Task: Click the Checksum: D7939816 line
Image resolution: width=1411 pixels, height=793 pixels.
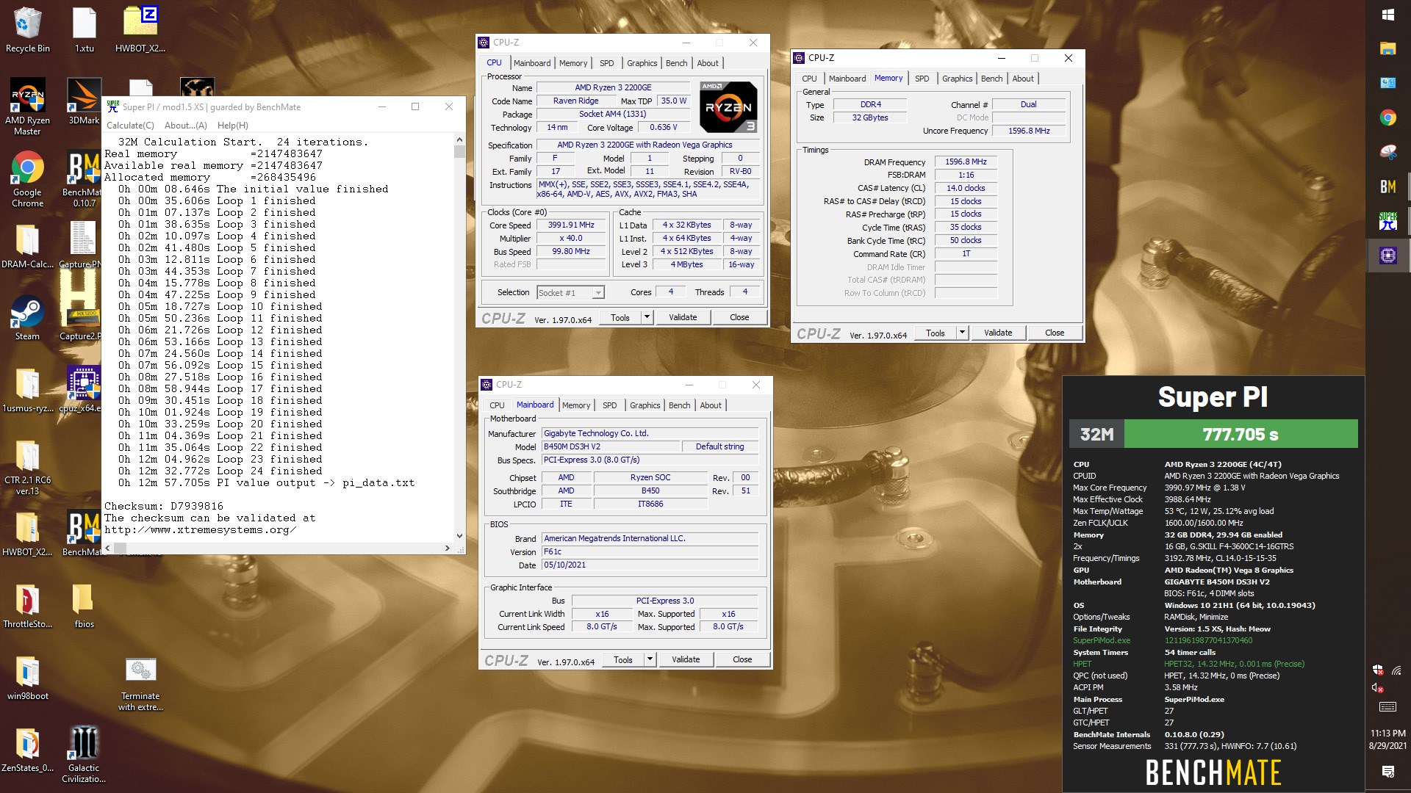Action: coord(164,506)
